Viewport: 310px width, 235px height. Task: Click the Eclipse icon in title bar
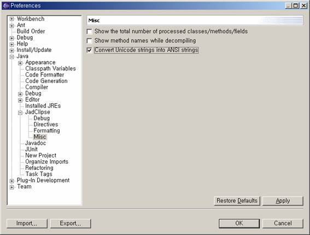pos(6,5)
